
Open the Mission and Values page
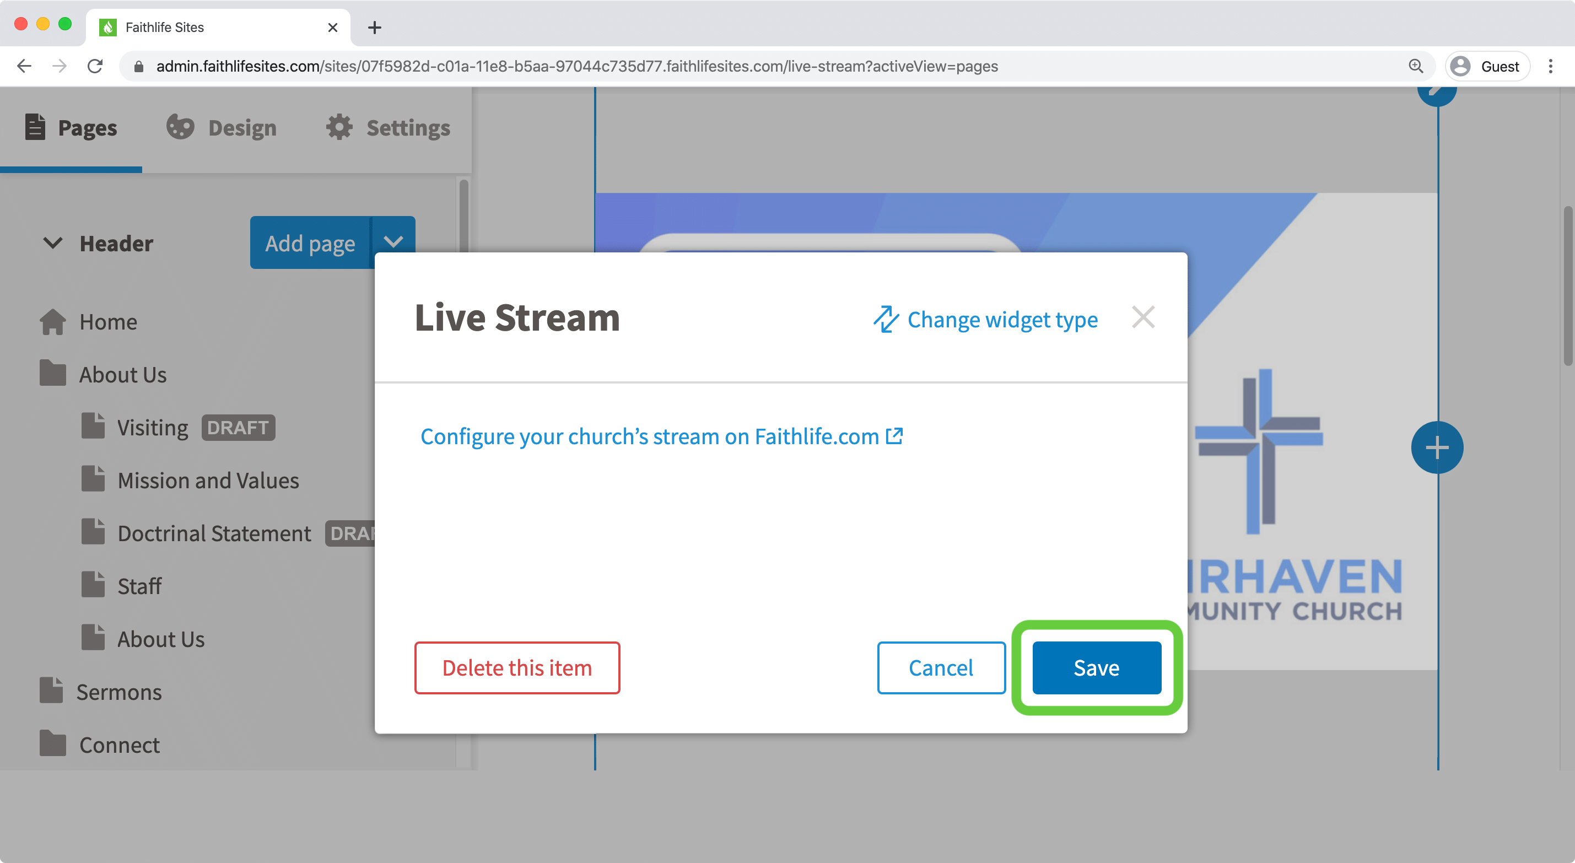coord(208,480)
